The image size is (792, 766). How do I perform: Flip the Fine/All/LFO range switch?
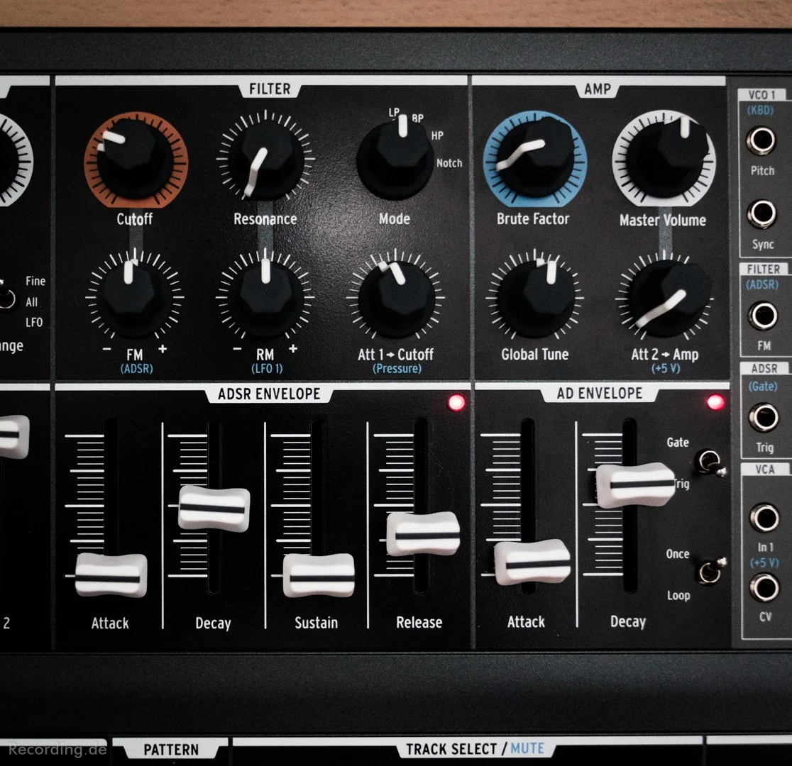point(6,296)
